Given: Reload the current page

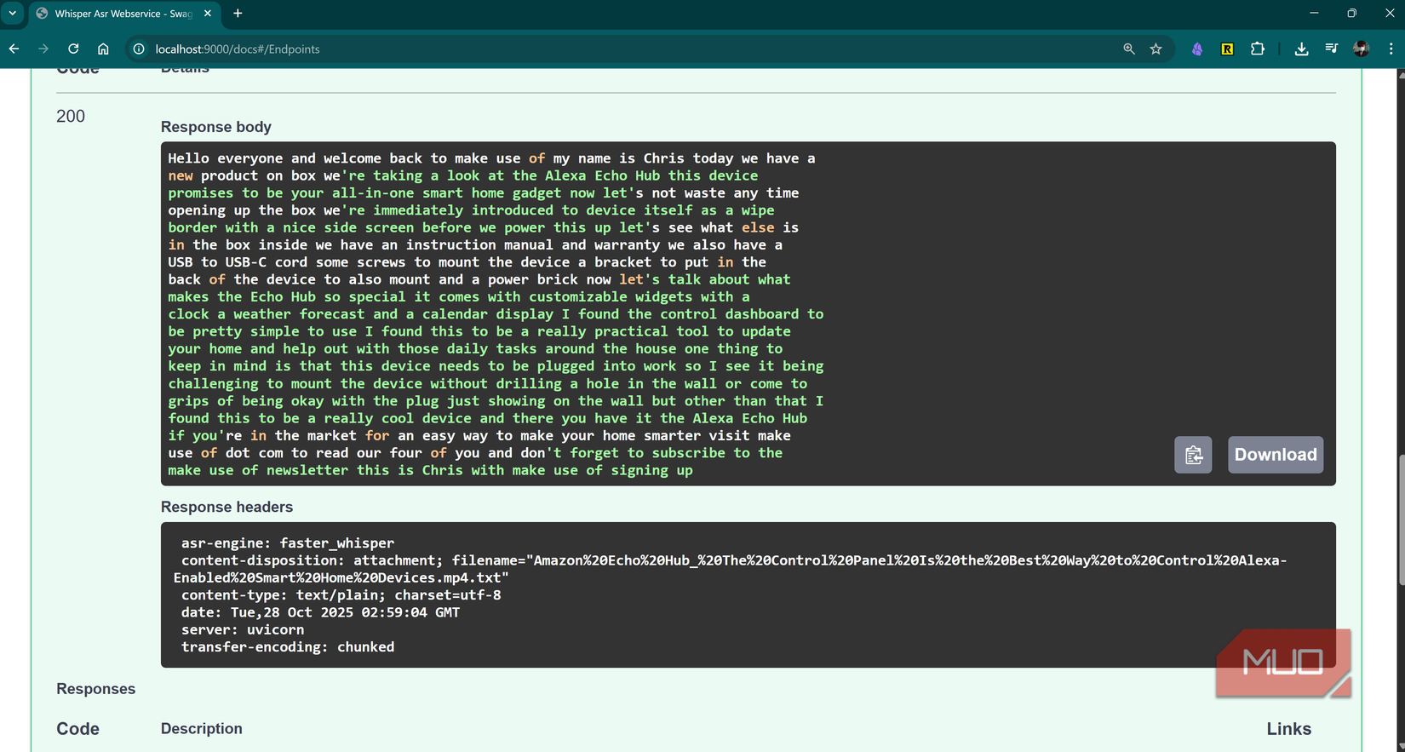Looking at the screenshot, I should pos(73,49).
